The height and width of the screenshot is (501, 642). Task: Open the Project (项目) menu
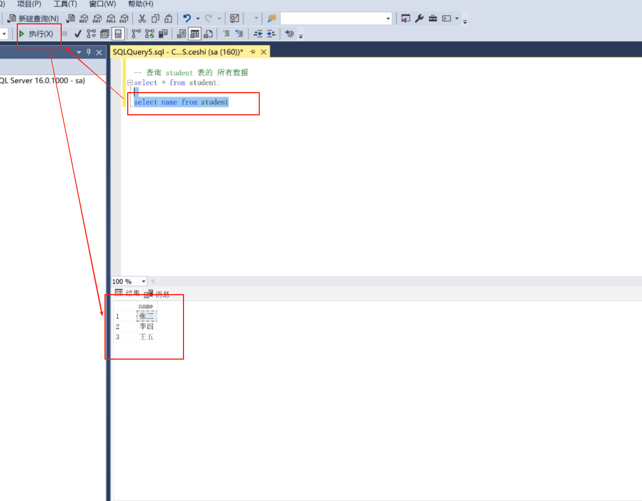[x=29, y=4]
